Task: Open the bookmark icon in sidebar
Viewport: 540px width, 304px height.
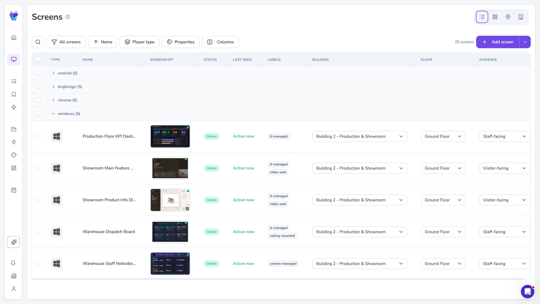Action: coord(13,94)
